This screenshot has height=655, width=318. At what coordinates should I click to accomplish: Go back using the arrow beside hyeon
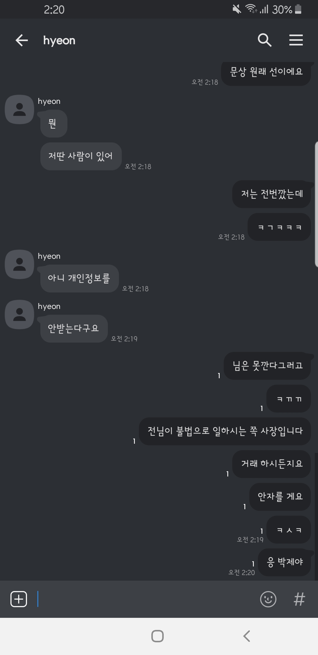pyautogui.click(x=22, y=40)
